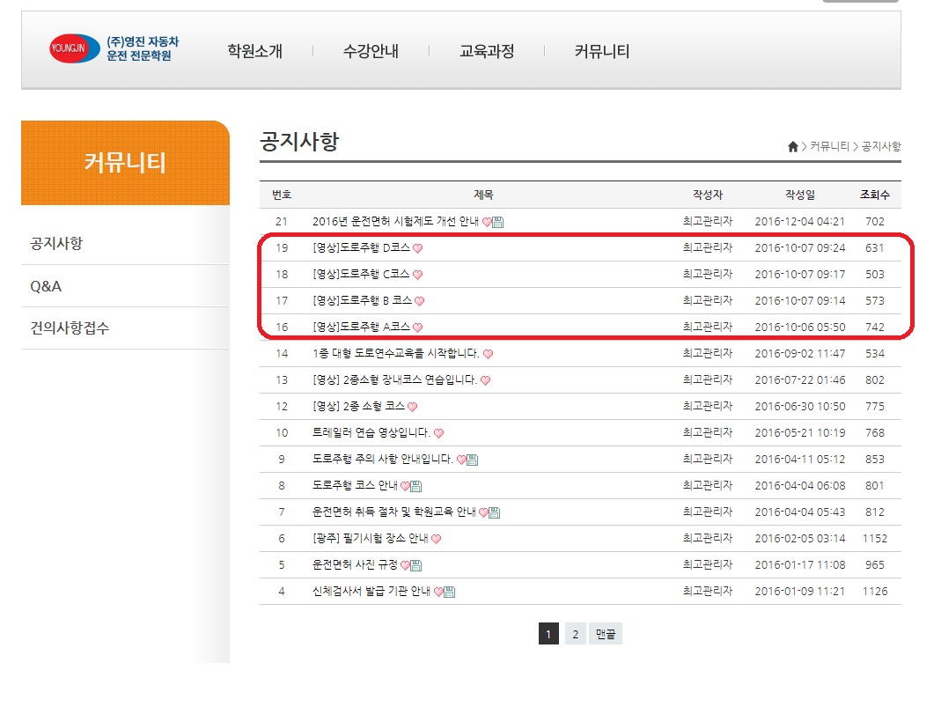Click attachment icon on post 21
Viewport: 941px width, 707px height.
click(x=498, y=222)
